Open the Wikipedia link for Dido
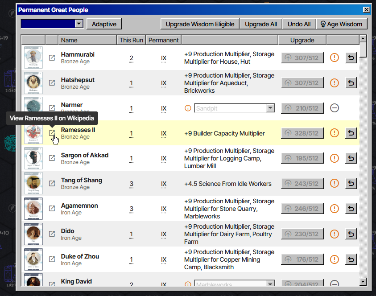 pos(52,234)
